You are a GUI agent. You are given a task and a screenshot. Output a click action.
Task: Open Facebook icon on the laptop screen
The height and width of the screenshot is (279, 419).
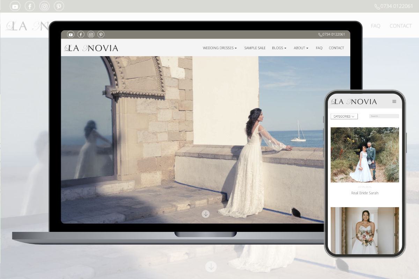click(x=81, y=34)
